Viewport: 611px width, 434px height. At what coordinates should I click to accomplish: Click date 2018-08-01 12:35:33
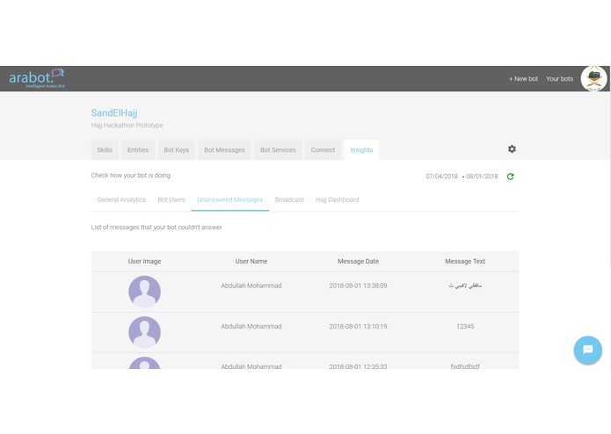tap(358, 365)
